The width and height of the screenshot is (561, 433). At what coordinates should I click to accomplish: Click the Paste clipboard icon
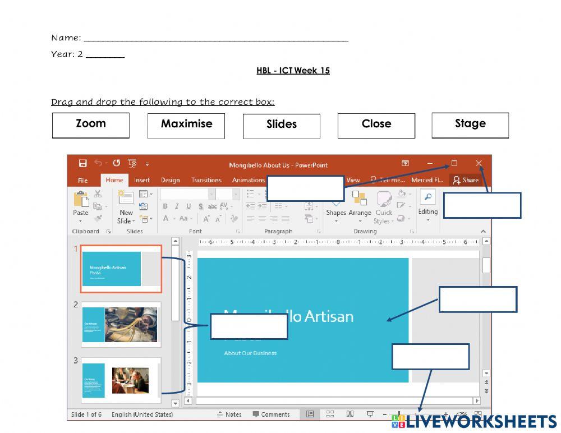point(81,199)
